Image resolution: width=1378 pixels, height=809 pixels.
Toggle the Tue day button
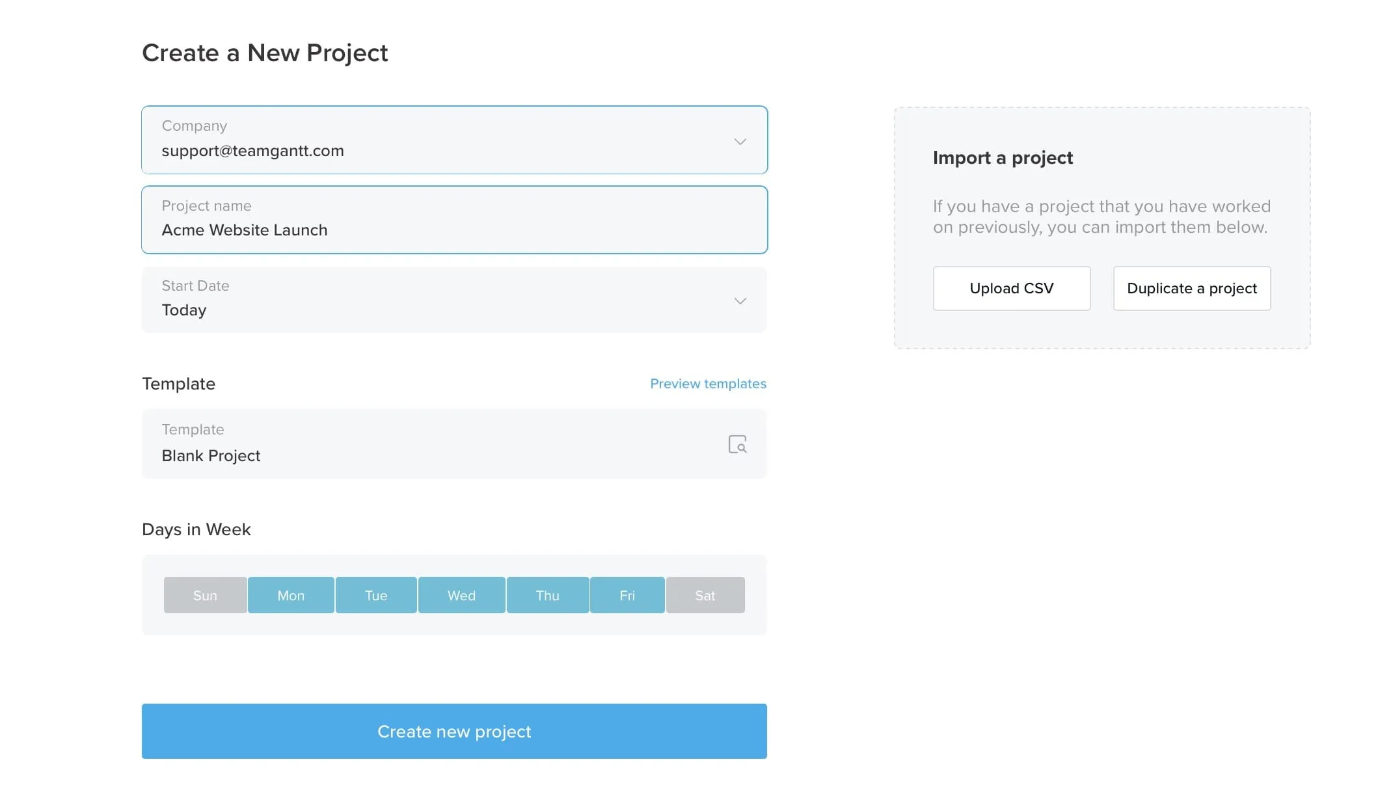click(376, 595)
